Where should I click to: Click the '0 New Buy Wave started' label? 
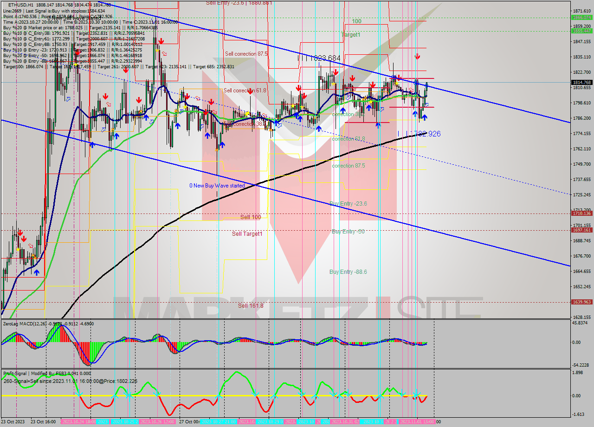(x=217, y=186)
